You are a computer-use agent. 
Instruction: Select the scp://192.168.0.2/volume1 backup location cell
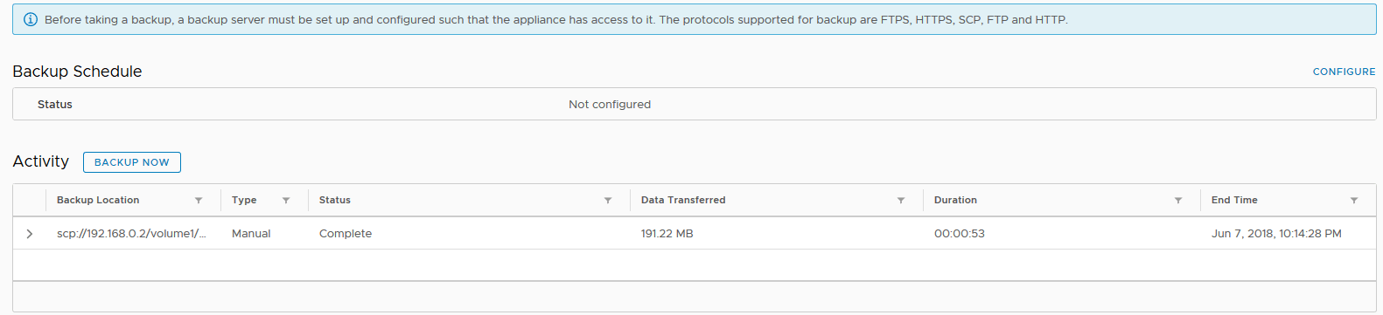131,234
